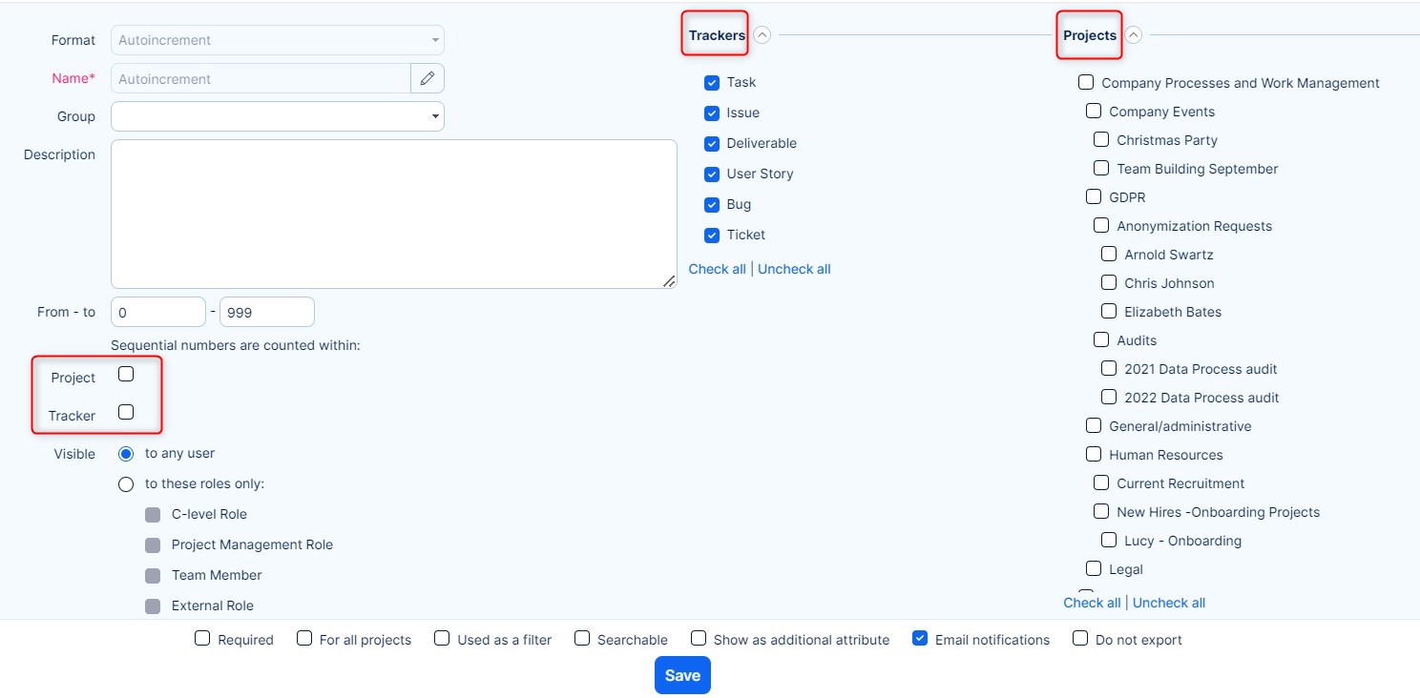1420x698 pixels.
Task: Uncheck the Bug tracker checkbox
Action: (712, 205)
